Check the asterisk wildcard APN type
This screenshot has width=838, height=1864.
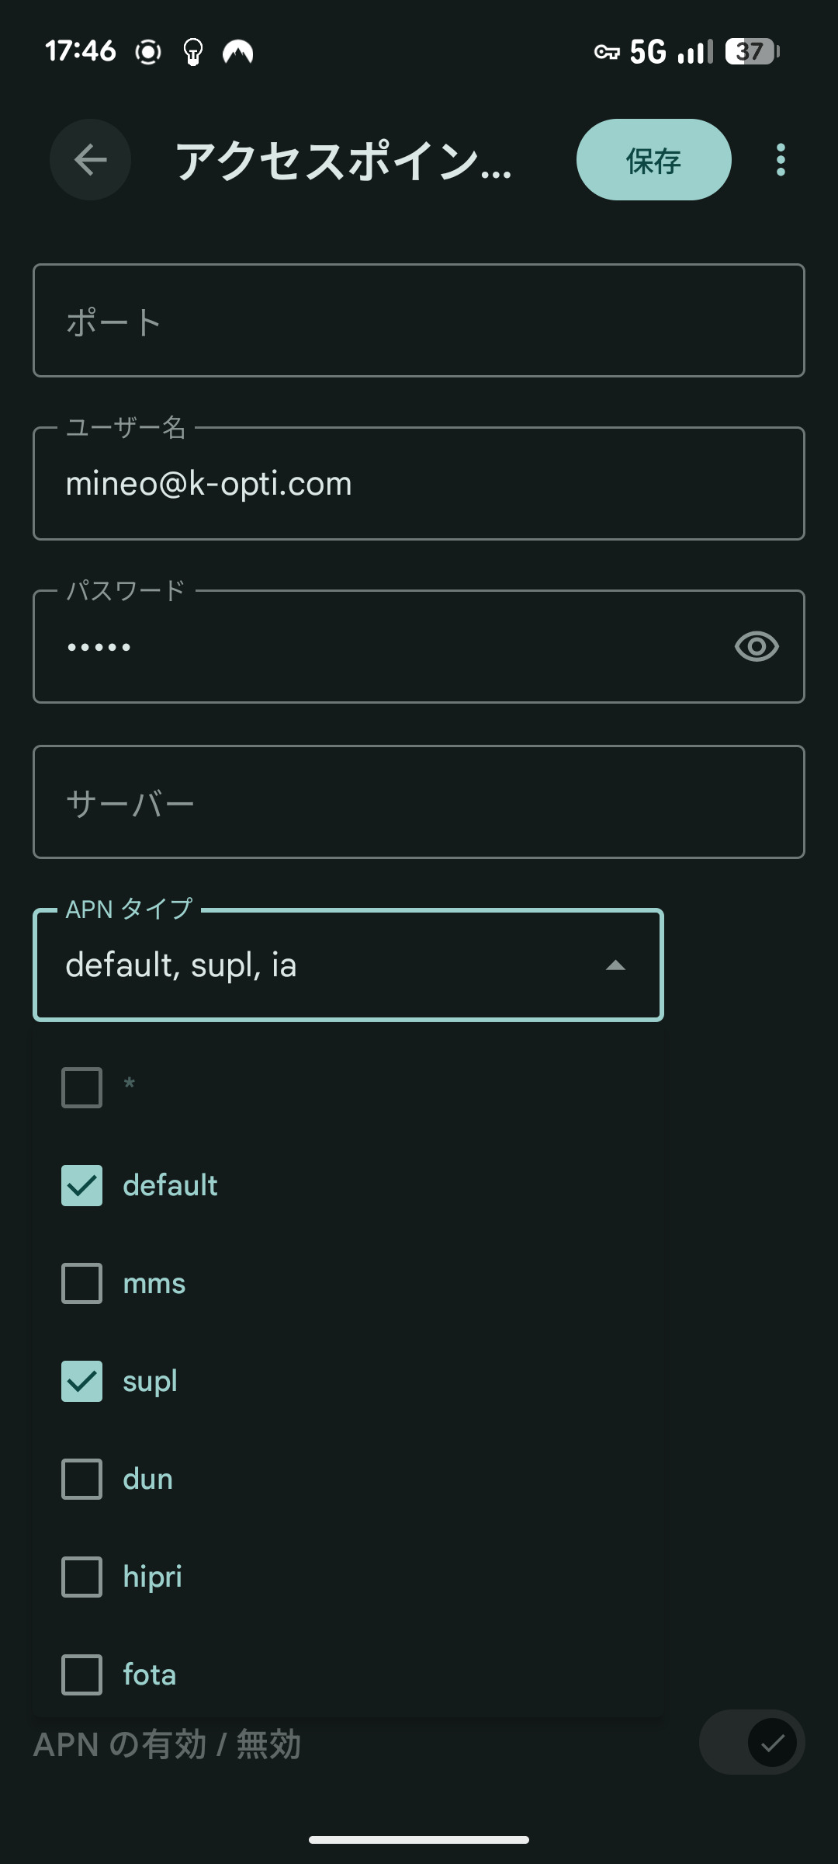click(x=82, y=1087)
